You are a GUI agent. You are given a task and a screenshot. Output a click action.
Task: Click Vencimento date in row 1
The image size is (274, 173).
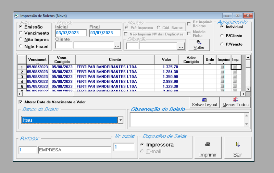click(37, 67)
